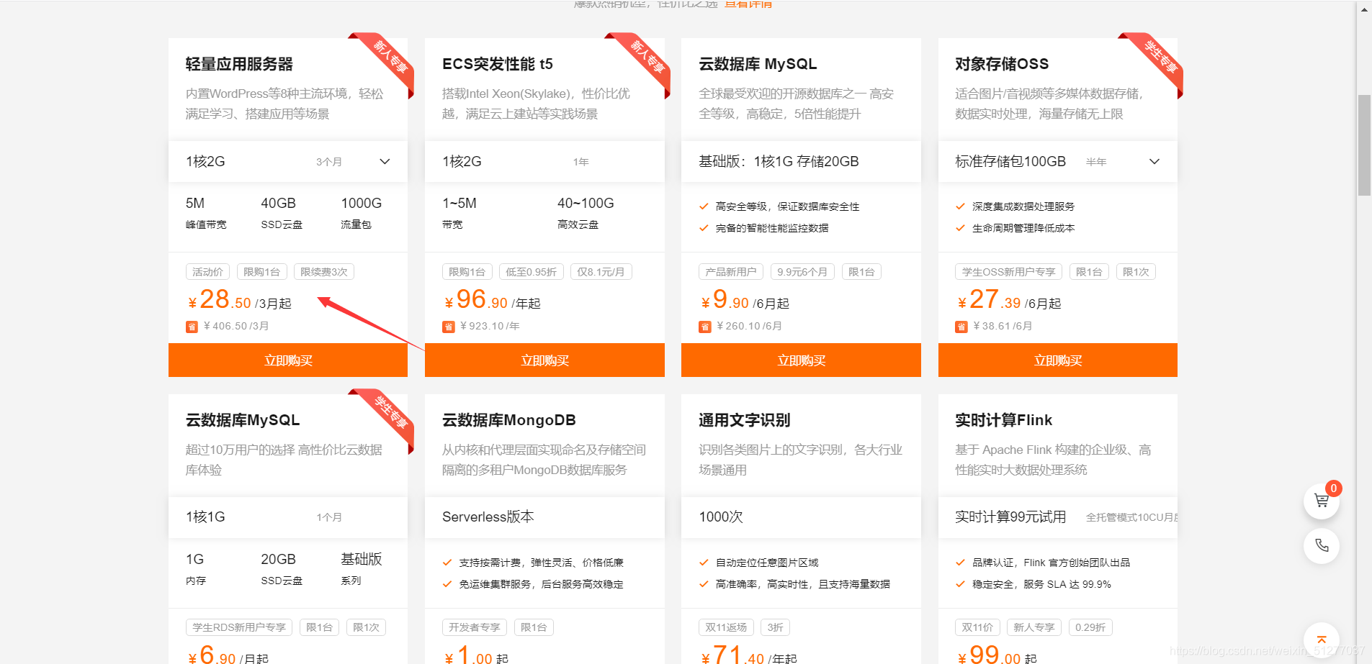Click the 开发者专享 tag
Screen dimensions: 1372x664
pyautogui.click(x=475, y=627)
